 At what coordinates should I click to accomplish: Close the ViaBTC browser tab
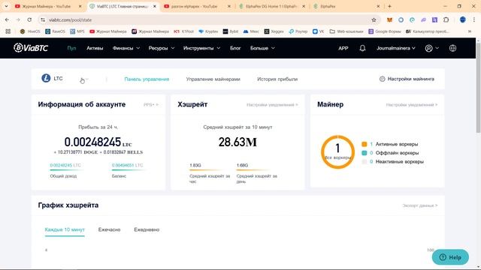point(155,6)
